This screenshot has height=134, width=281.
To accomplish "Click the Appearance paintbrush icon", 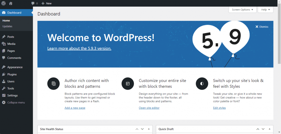I will pyautogui.click(x=4, y=67).
